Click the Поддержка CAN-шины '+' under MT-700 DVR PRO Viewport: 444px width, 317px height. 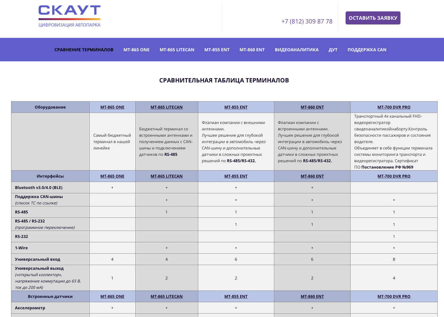click(394, 200)
